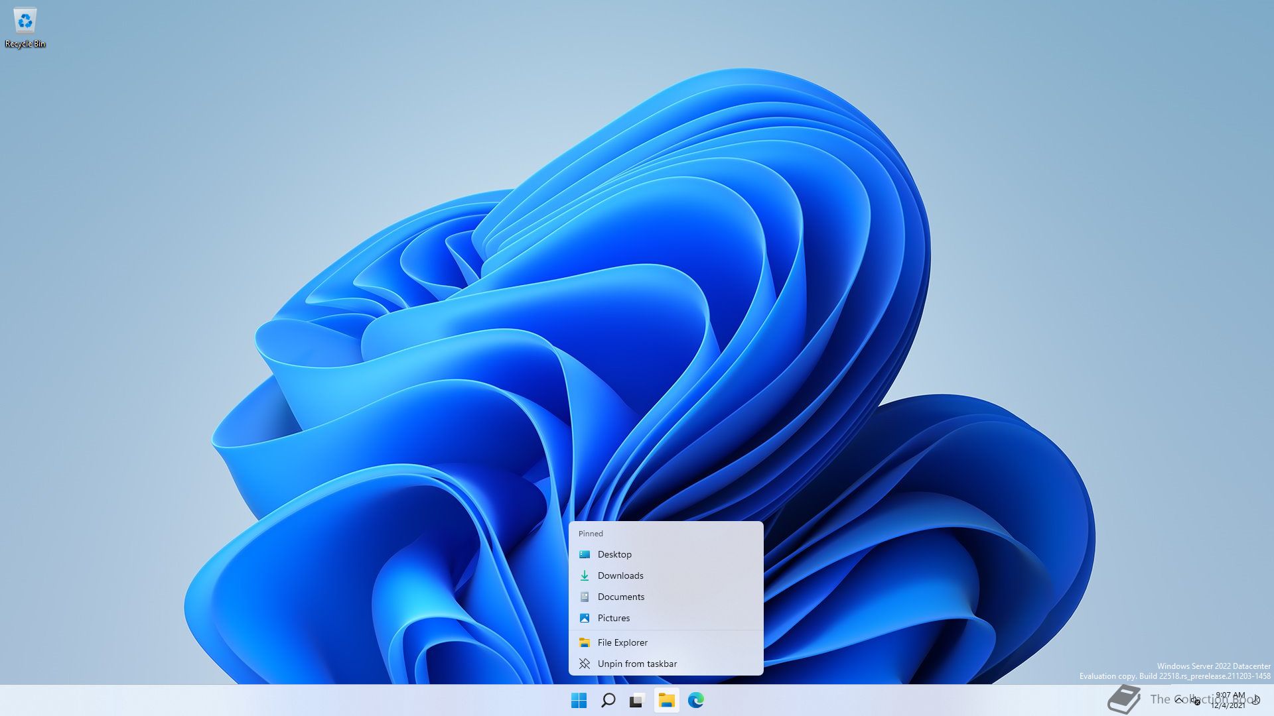Click the File Explorer taskbar icon
The width and height of the screenshot is (1274, 716).
pyautogui.click(x=666, y=700)
